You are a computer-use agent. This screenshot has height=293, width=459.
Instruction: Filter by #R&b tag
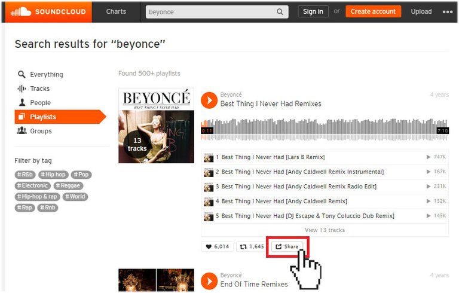click(x=25, y=175)
